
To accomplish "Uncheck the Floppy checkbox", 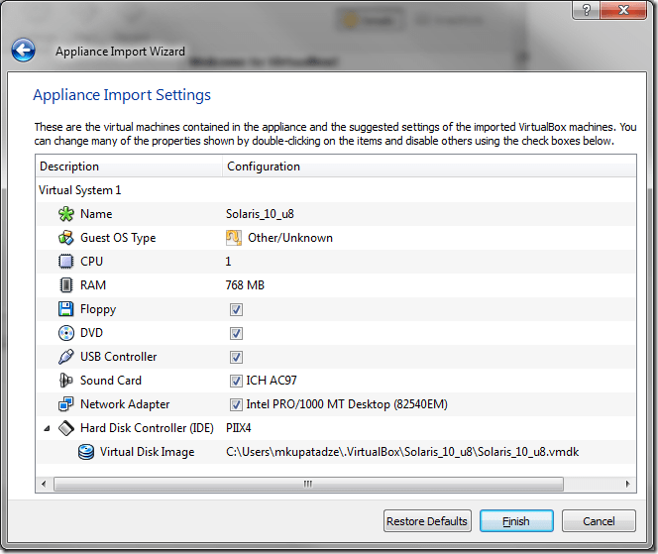I will 236,310.
